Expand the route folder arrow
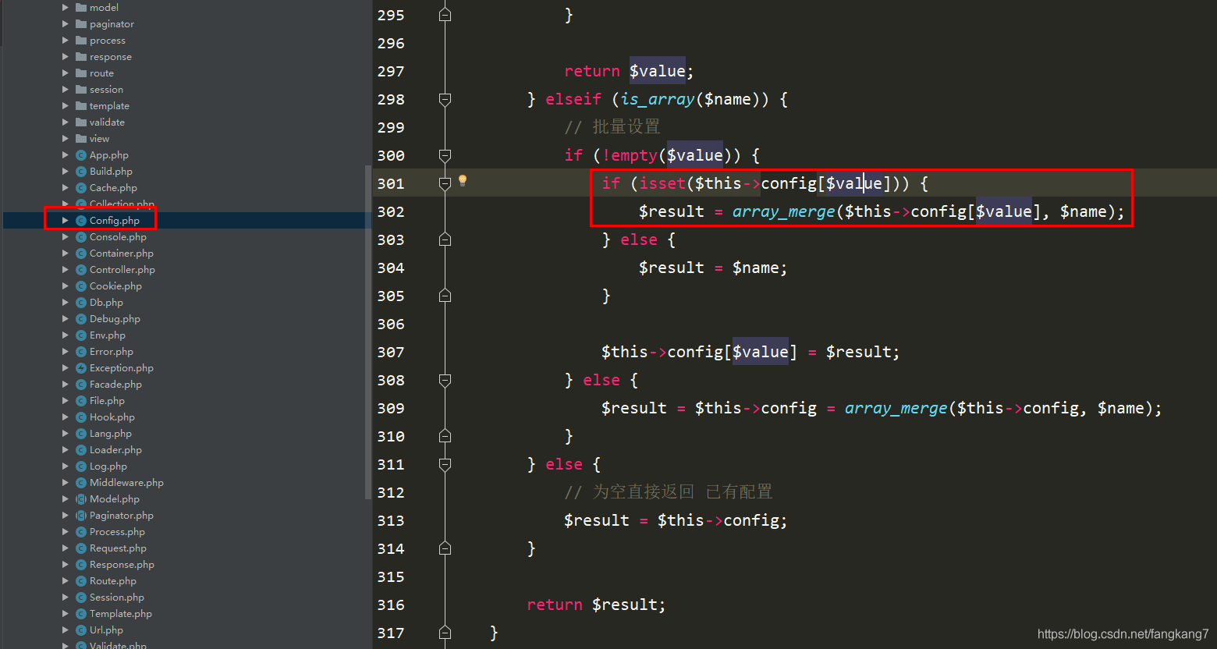1217x649 pixels. pyautogui.click(x=66, y=73)
